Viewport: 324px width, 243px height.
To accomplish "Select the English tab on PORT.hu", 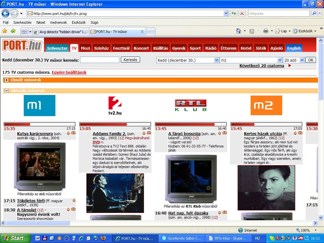I will 294,48.
